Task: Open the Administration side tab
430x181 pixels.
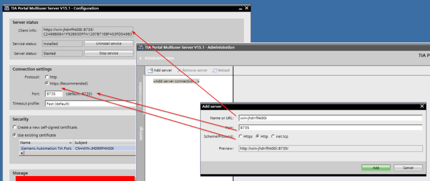Action: coord(141,94)
